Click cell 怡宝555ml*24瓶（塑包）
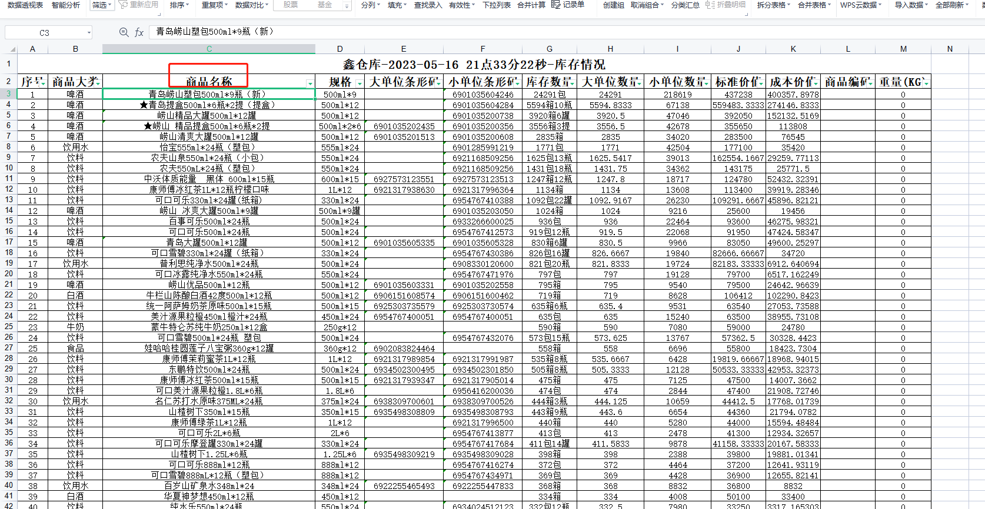This screenshot has width=985, height=509. 209,147
